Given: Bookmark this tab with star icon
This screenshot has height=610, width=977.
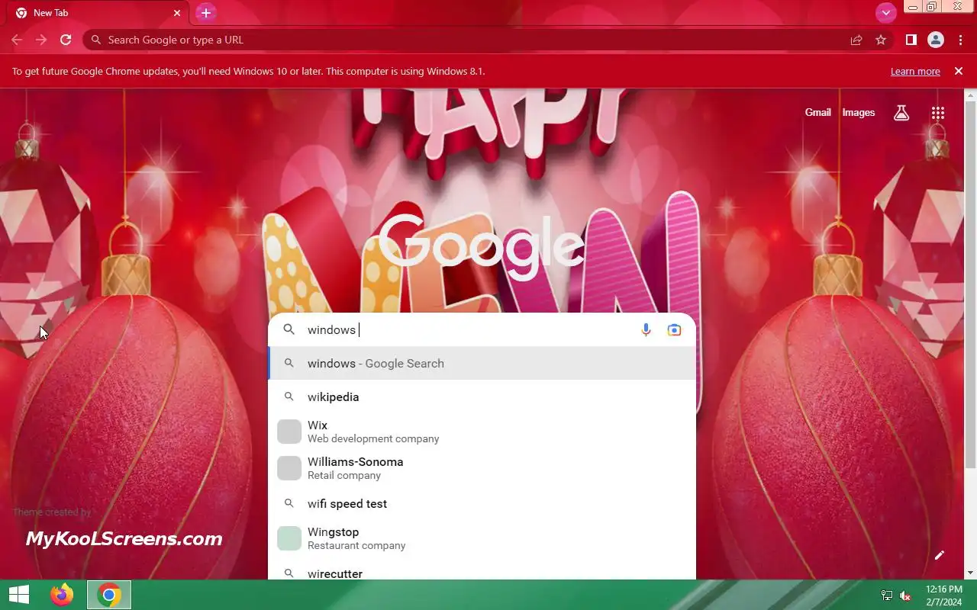Looking at the screenshot, I should pyautogui.click(x=881, y=40).
